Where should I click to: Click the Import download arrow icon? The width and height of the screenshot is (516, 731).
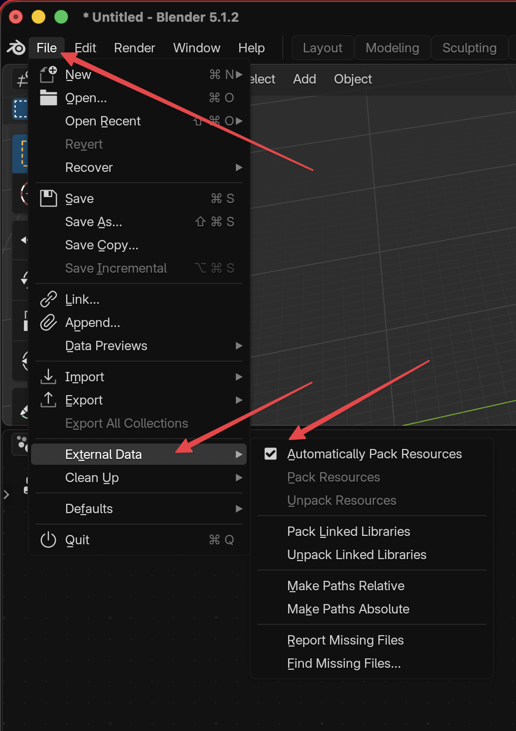[48, 377]
